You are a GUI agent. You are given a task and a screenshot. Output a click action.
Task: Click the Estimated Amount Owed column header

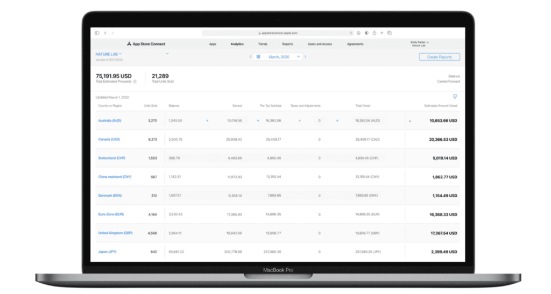[441, 105]
